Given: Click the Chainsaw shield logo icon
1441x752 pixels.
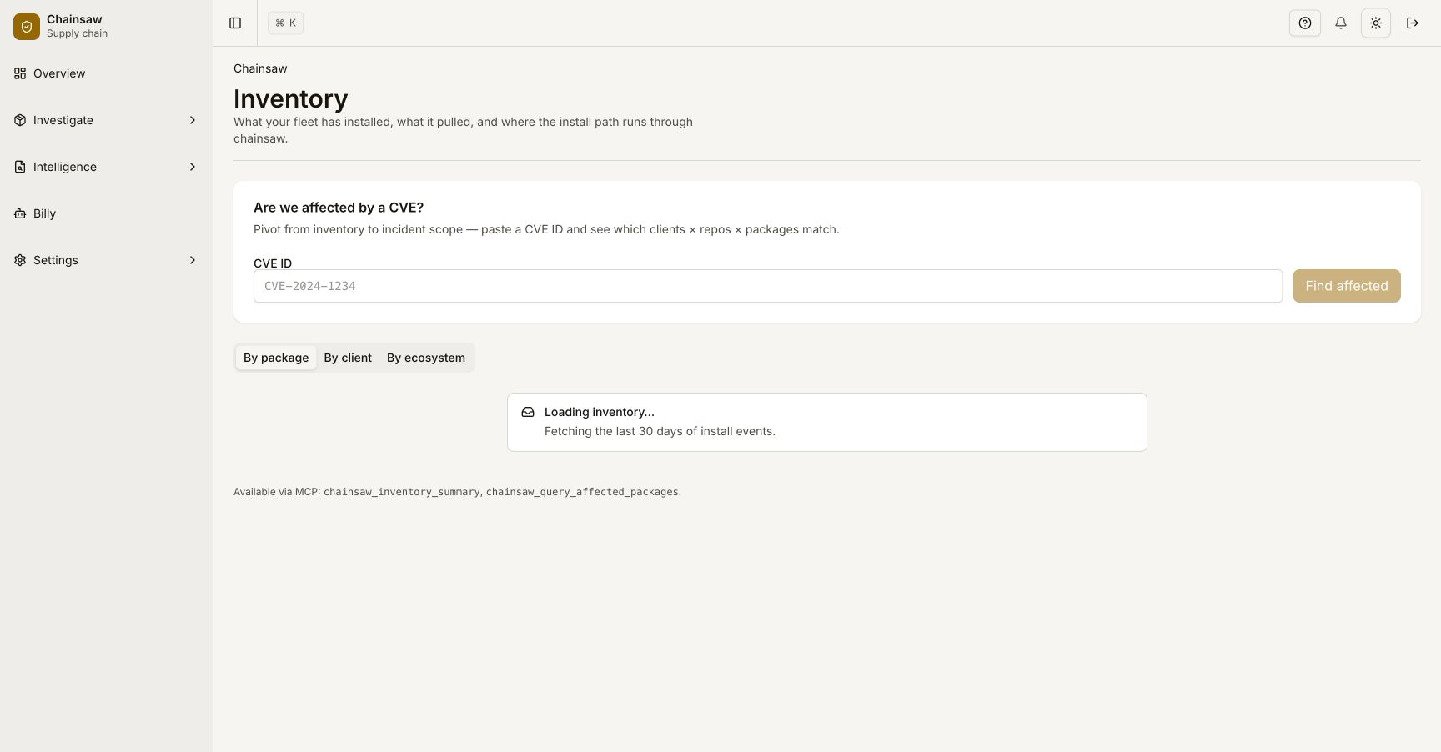Looking at the screenshot, I should tap(27, 27).
